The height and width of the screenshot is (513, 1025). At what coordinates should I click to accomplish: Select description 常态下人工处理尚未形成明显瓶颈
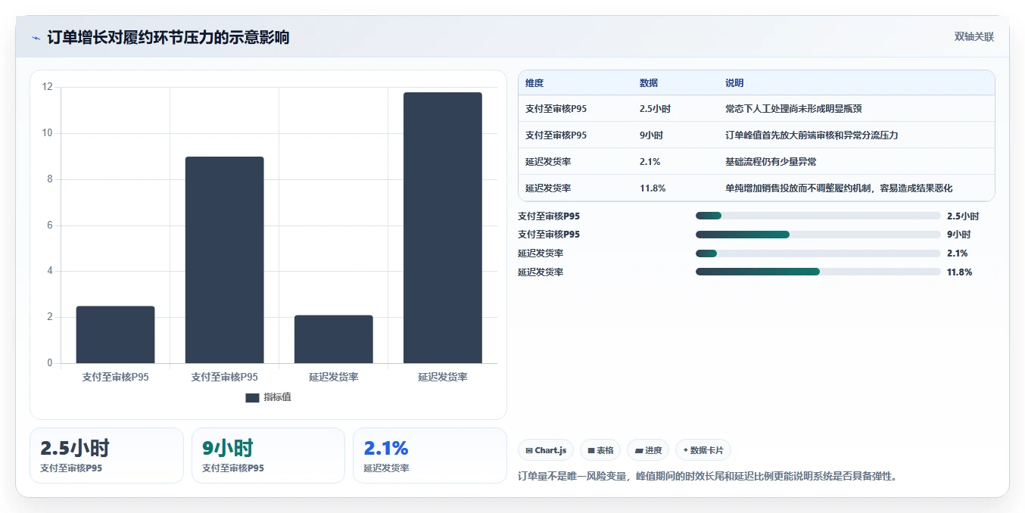[793, 109]
